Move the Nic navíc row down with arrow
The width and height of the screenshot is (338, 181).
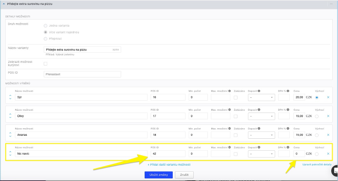click(10, 155)
